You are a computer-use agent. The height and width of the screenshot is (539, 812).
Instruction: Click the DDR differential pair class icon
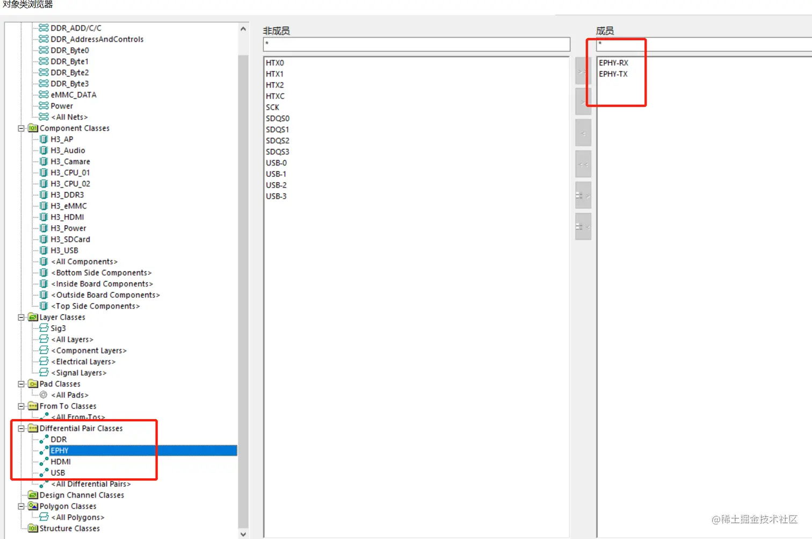[x=44, y=440]
